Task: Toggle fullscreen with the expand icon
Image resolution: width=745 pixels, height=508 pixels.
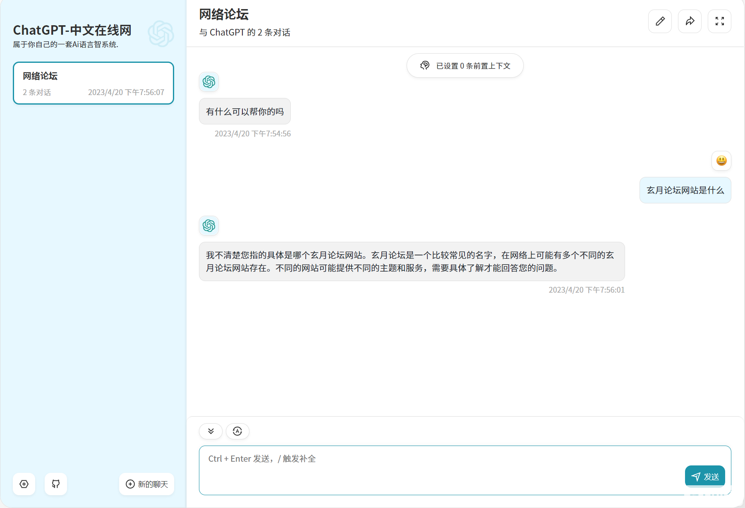Action: coord(719,21)
